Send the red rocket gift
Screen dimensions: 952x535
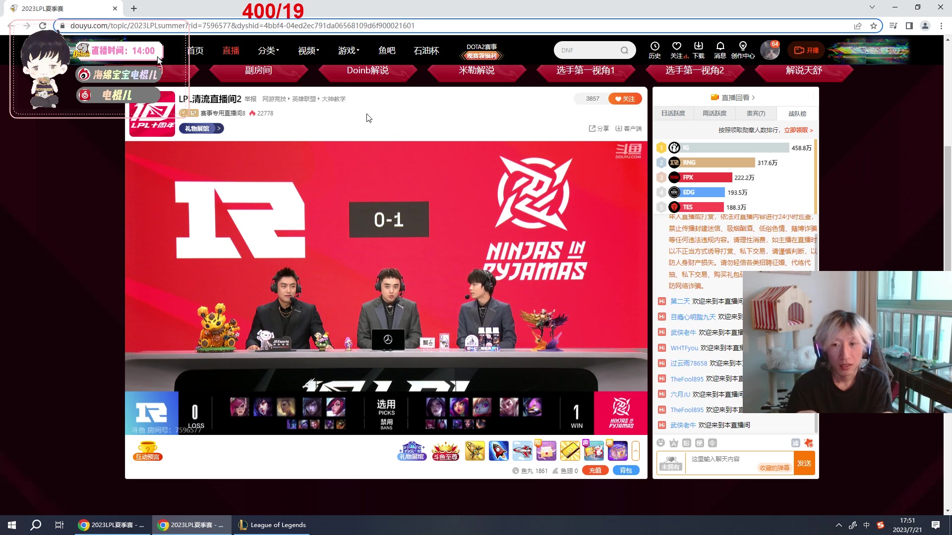pos(498,451)
